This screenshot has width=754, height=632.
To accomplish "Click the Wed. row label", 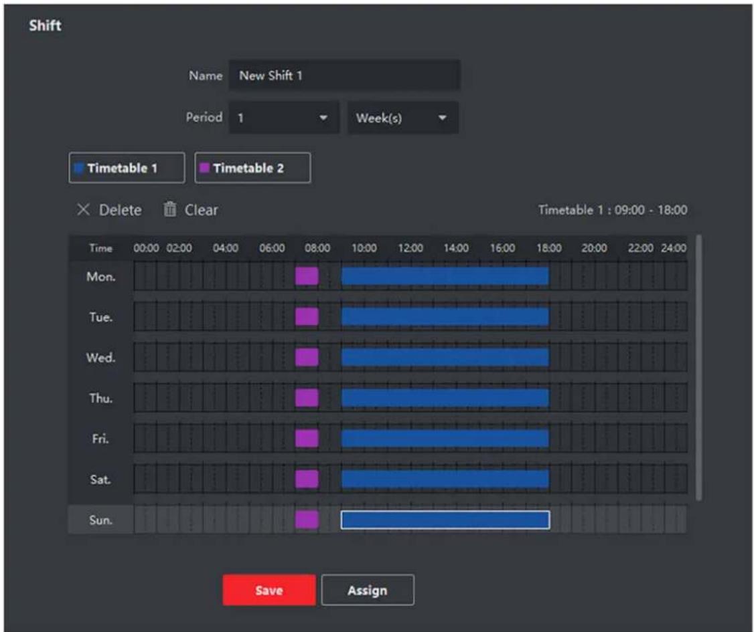I will 101,358.
